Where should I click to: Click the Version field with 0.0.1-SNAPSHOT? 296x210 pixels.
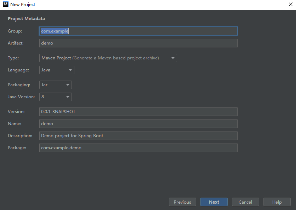(x=138, y=112)
